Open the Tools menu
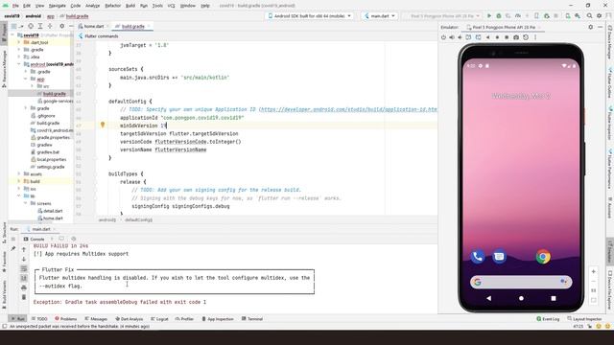 pyautogui.click(x=157, y=6)
